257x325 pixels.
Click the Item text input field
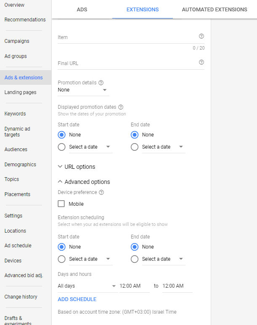[x=128, y=37]
